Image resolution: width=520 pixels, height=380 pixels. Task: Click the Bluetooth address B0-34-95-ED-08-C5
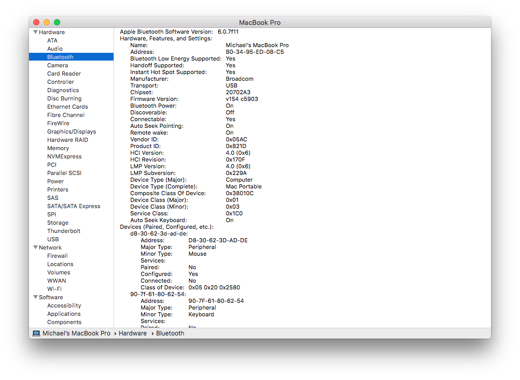point(255,52)
